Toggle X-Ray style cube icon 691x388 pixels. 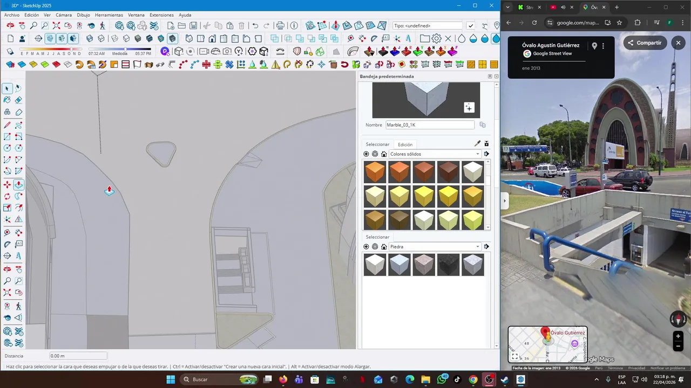click(90, 38)
